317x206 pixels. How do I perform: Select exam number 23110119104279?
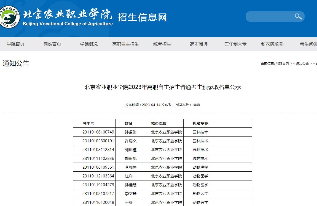click(98, 185)
